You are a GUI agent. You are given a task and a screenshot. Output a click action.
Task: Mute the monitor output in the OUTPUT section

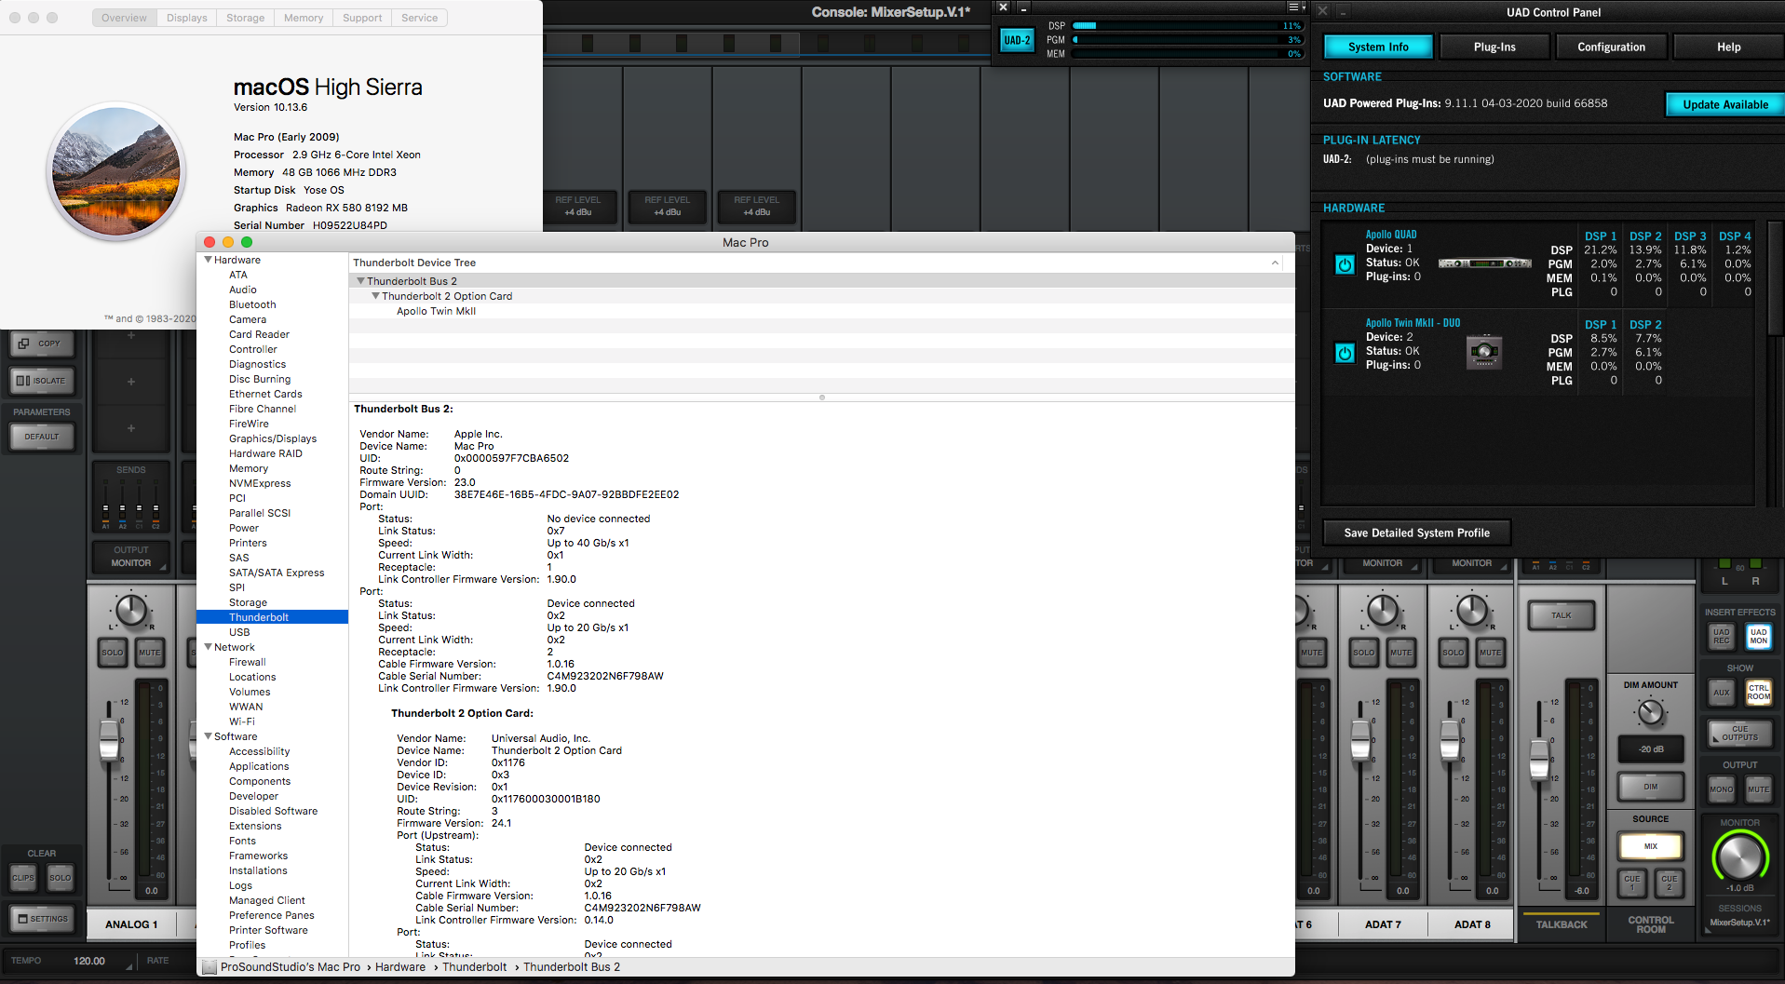1759,789
